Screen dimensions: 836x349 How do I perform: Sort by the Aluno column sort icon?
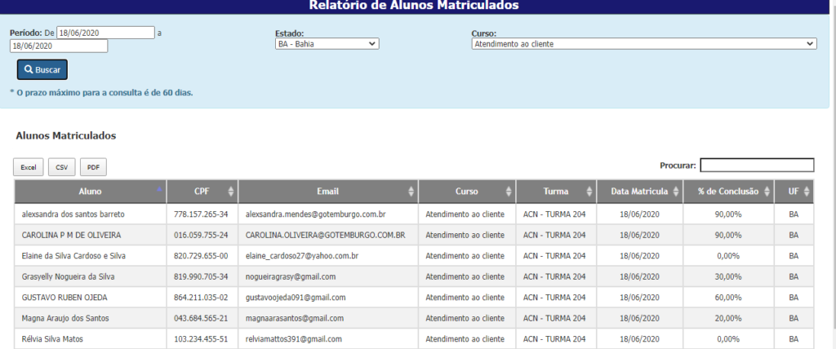click(159, 188)
